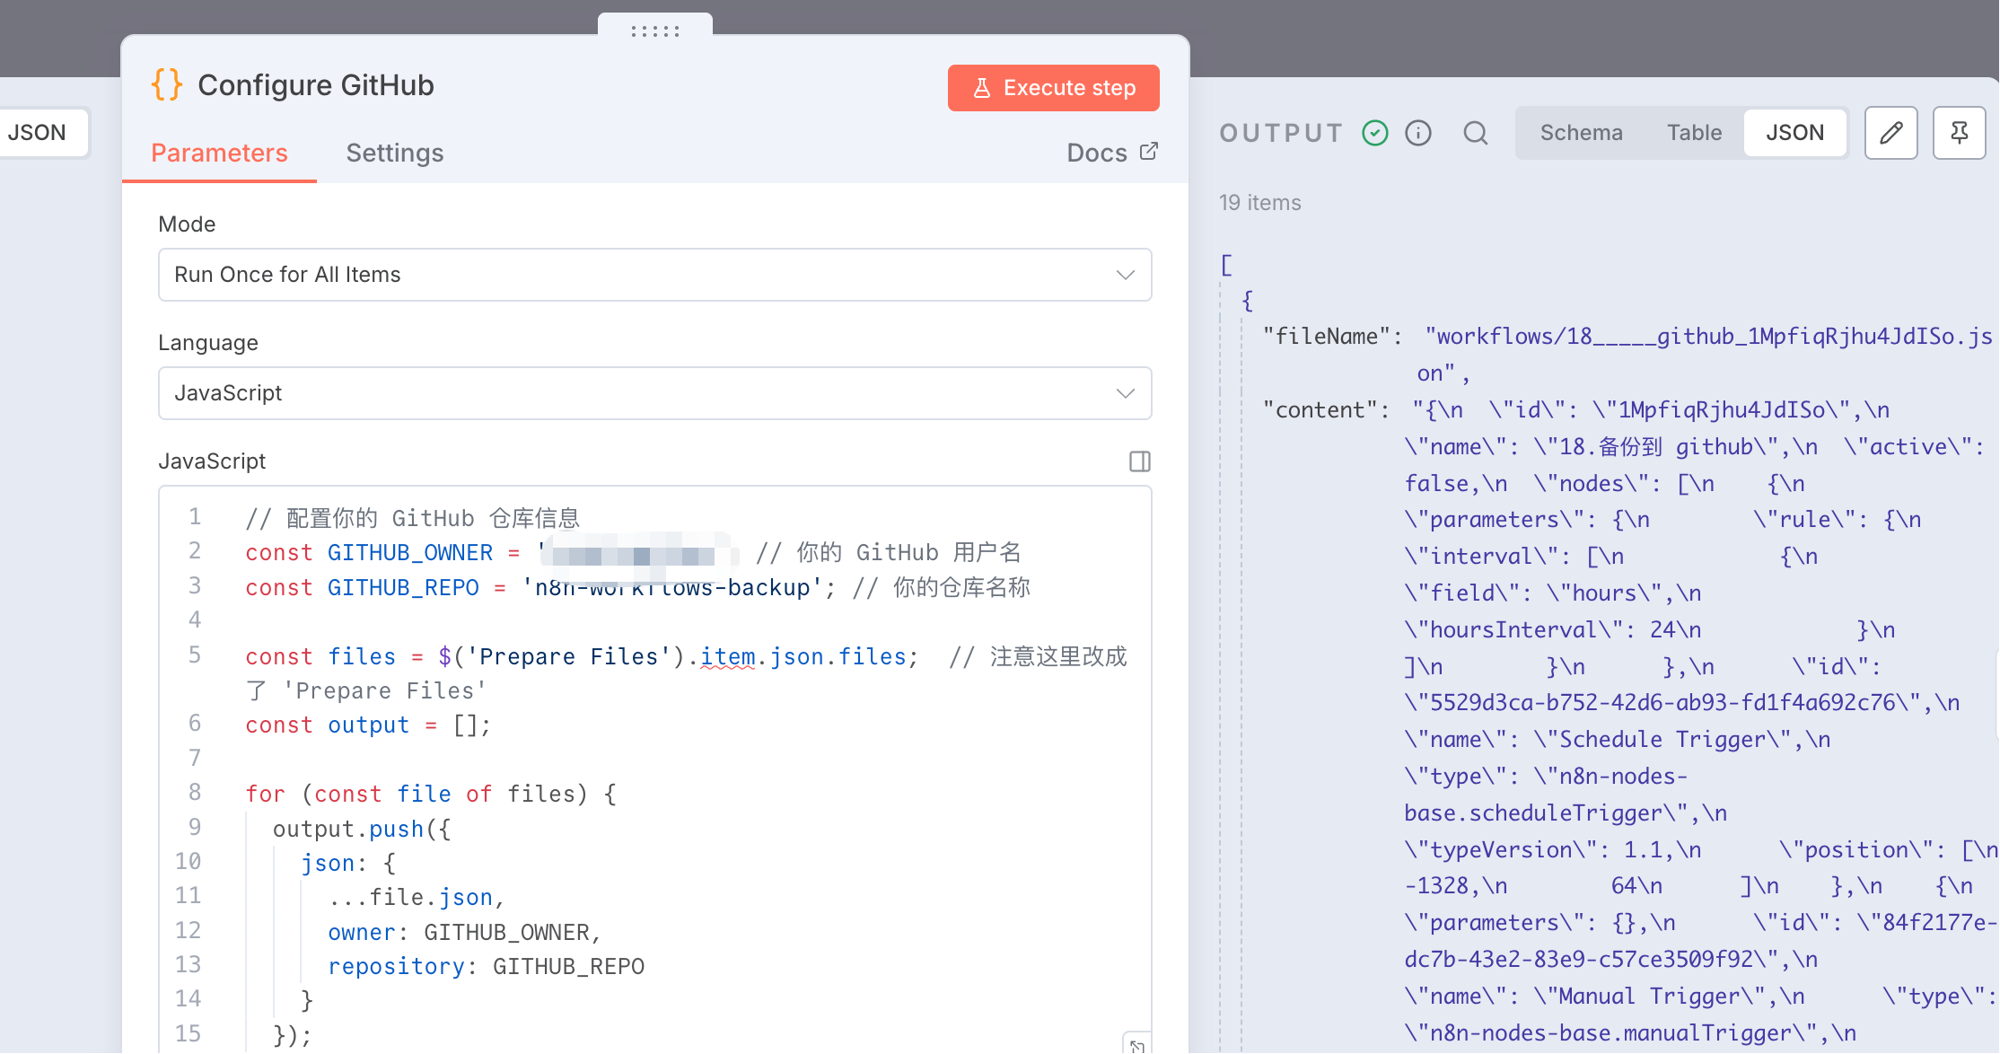Click the Execute step button

1053,88
